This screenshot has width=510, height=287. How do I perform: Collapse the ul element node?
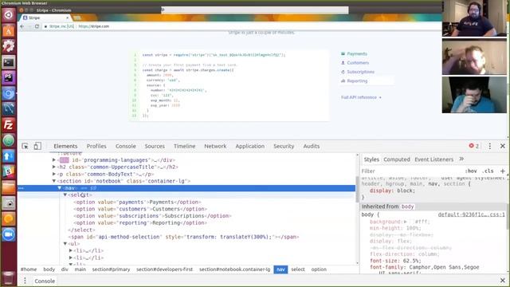tap(65, 243)
